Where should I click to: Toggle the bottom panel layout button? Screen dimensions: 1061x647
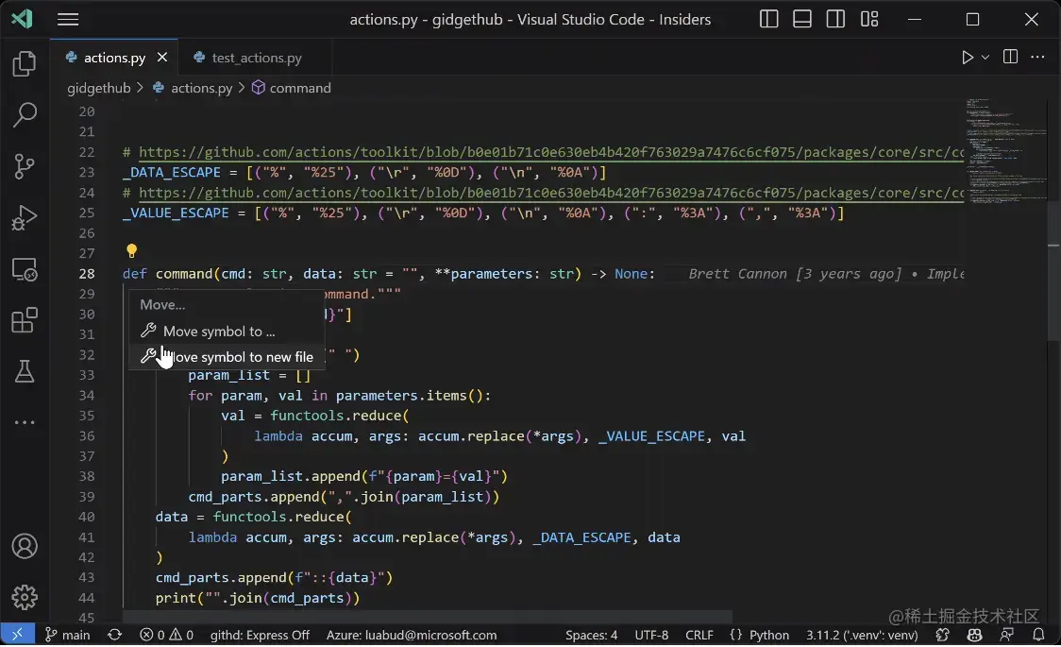801,19
